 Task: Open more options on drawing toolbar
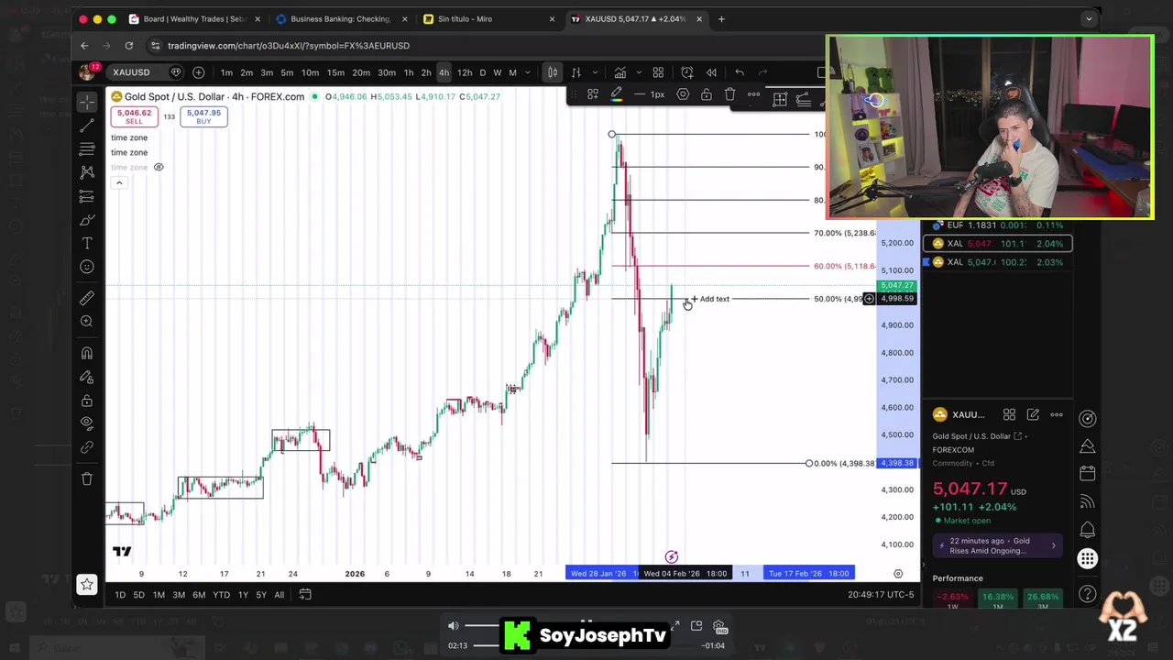(x=753, y=94)
